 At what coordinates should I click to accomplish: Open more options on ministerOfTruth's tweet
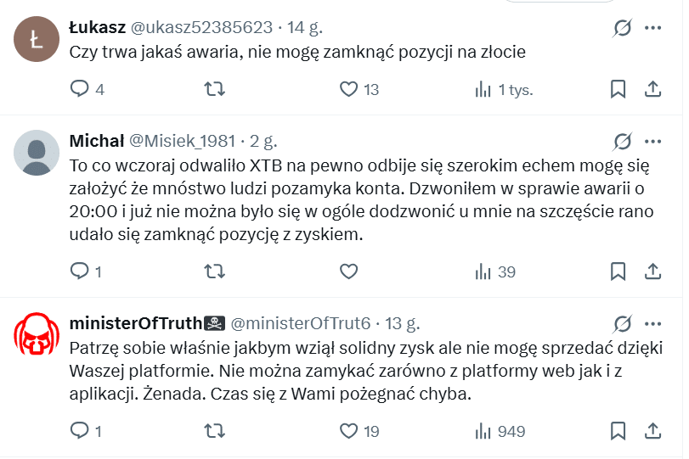pyautogui.click(x=652, y=323)
